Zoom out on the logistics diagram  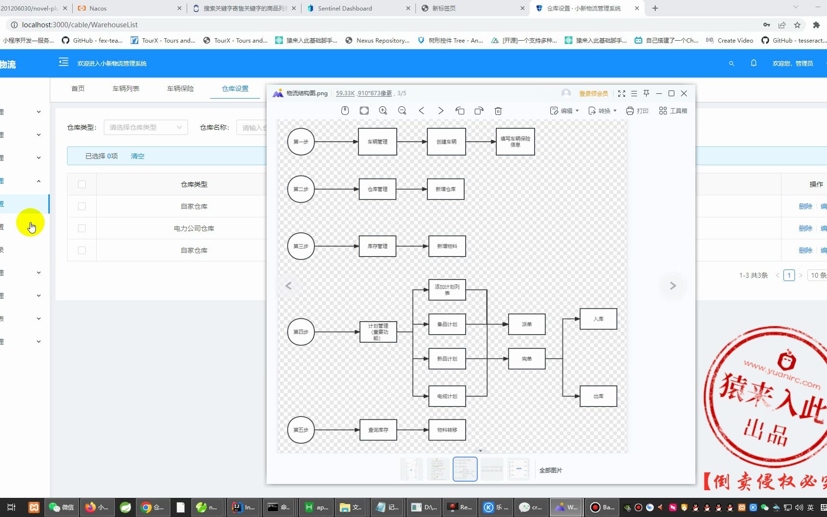tap(402, 111)
